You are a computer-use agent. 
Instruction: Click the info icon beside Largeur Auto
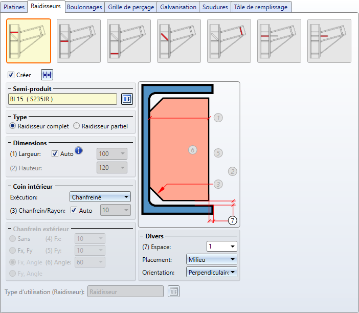point(79,150)
